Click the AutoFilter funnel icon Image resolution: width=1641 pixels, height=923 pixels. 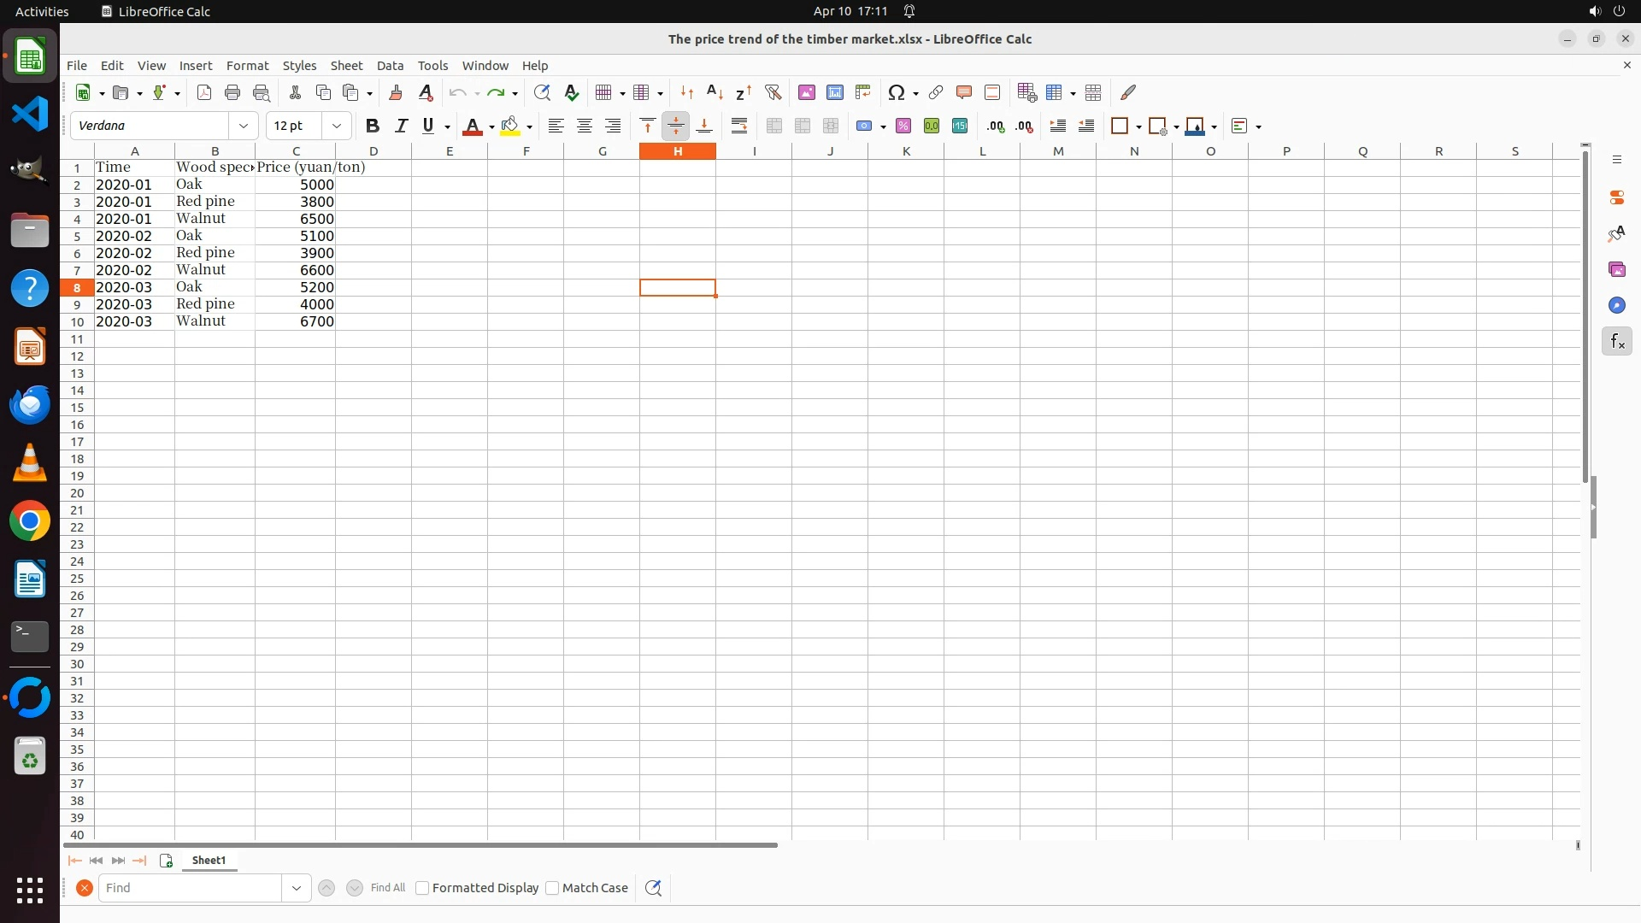click(x=773, y=92)
